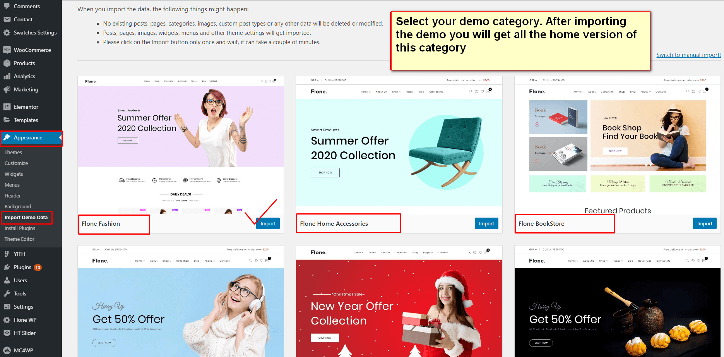The width and height of the screenshot is (724, 357).
Task: Follow the Switch to manual import link
Action: pyautogui.click(x=688, y=55)
